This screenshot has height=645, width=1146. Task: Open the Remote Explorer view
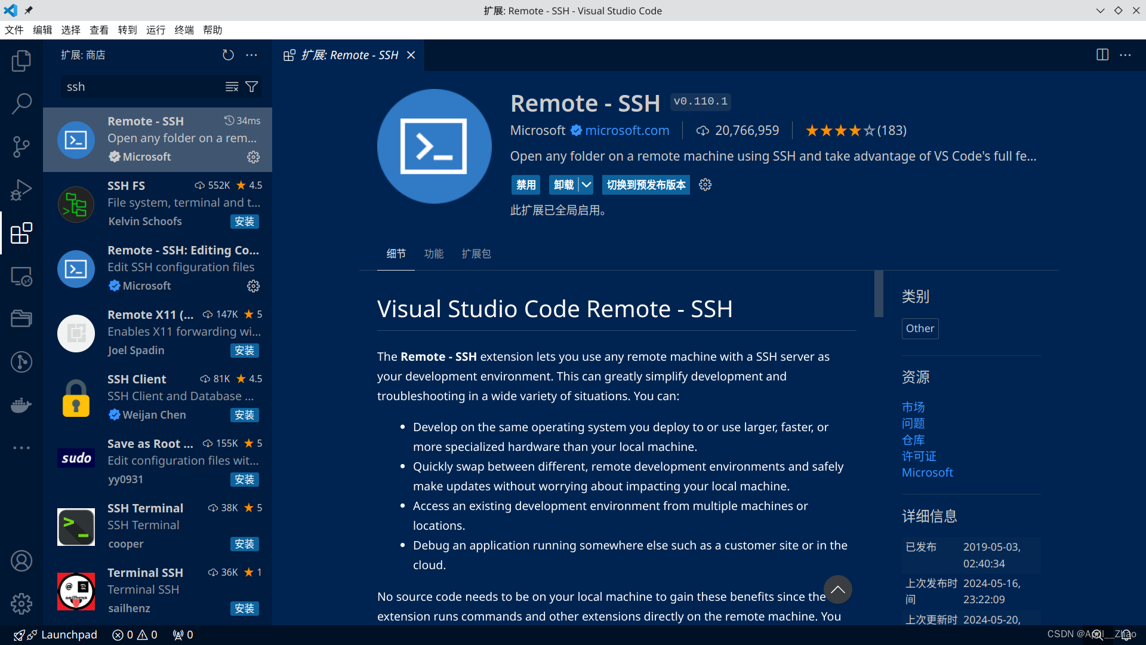pos(21,276)
